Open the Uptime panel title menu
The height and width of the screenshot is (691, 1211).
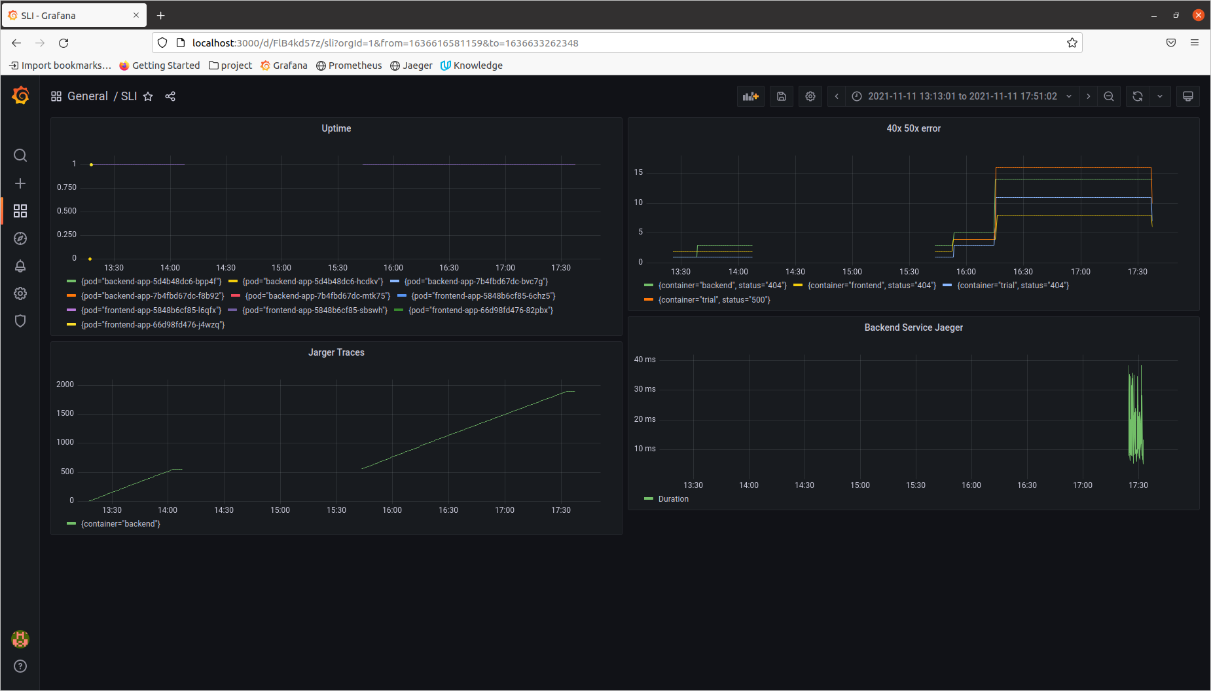tap(336, 128)
